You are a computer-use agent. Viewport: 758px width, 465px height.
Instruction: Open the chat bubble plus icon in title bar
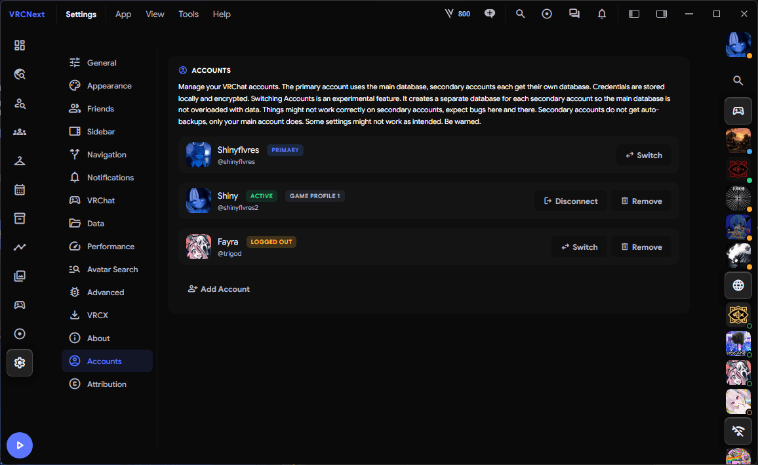point(490,14)
